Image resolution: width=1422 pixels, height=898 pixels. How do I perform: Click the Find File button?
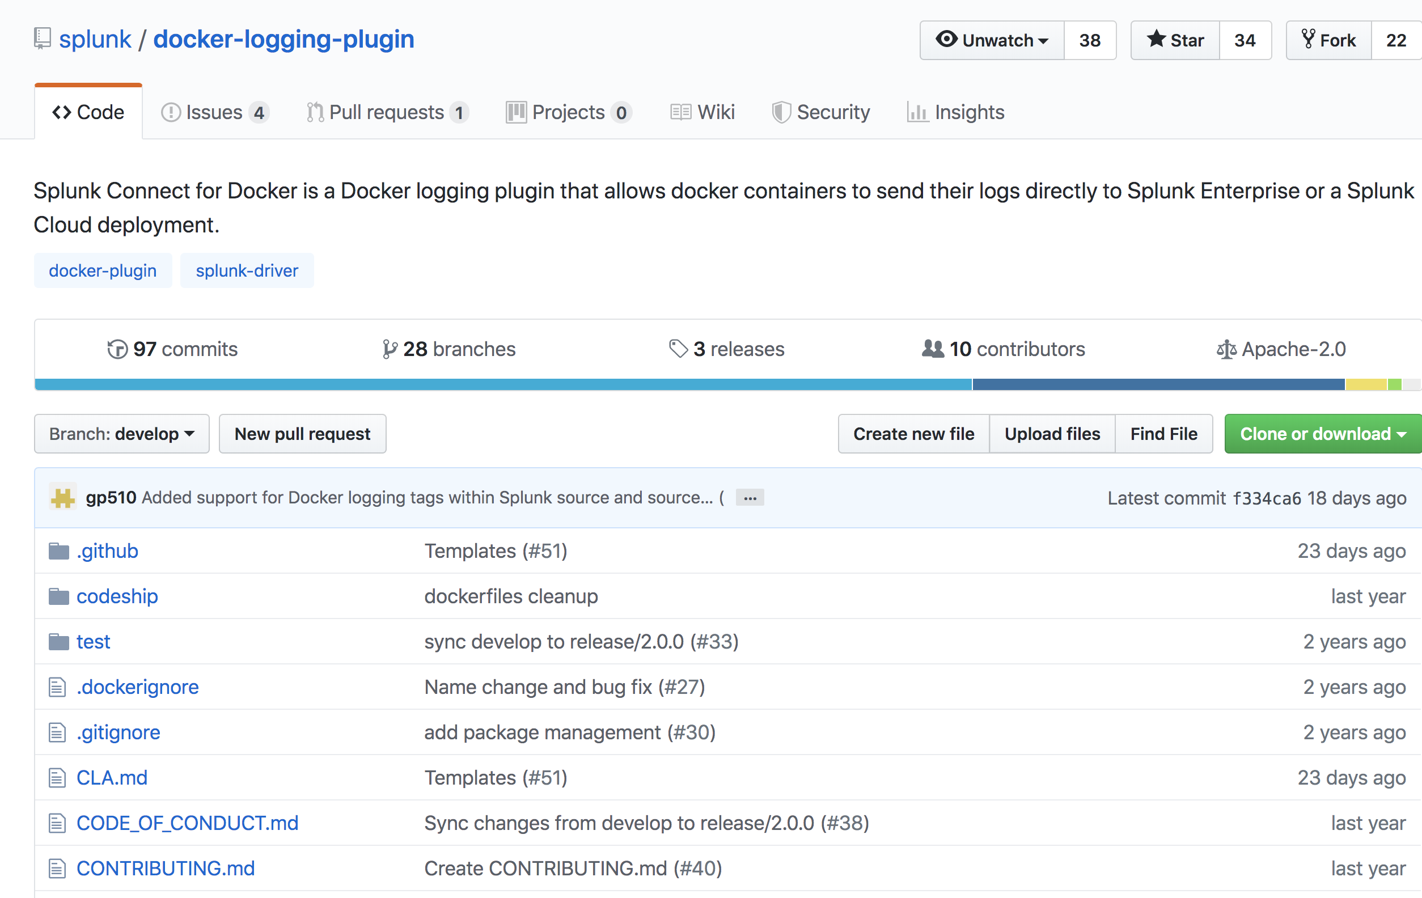[x=1164, y=434]
